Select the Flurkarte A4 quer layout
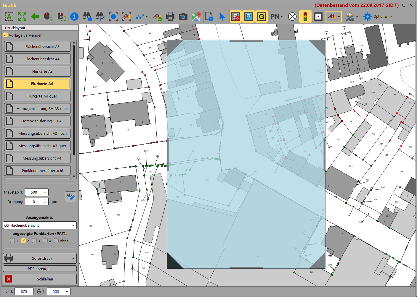The height and width of the screenshot is (297, 417). [x=37, y=96]
